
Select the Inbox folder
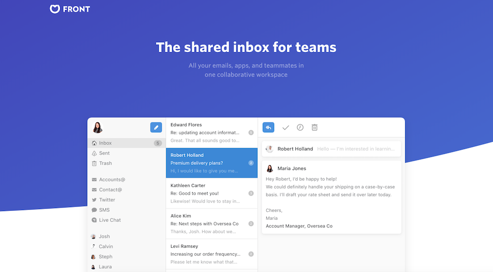[x=106, y=143]
